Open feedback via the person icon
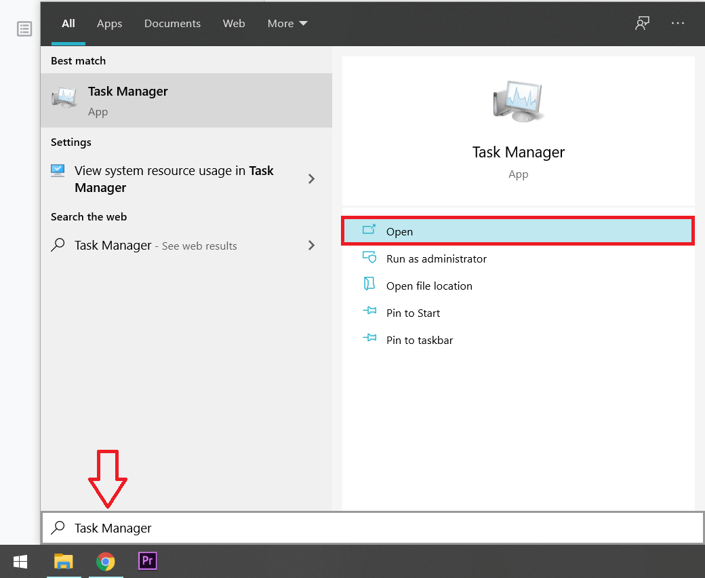 641,22
